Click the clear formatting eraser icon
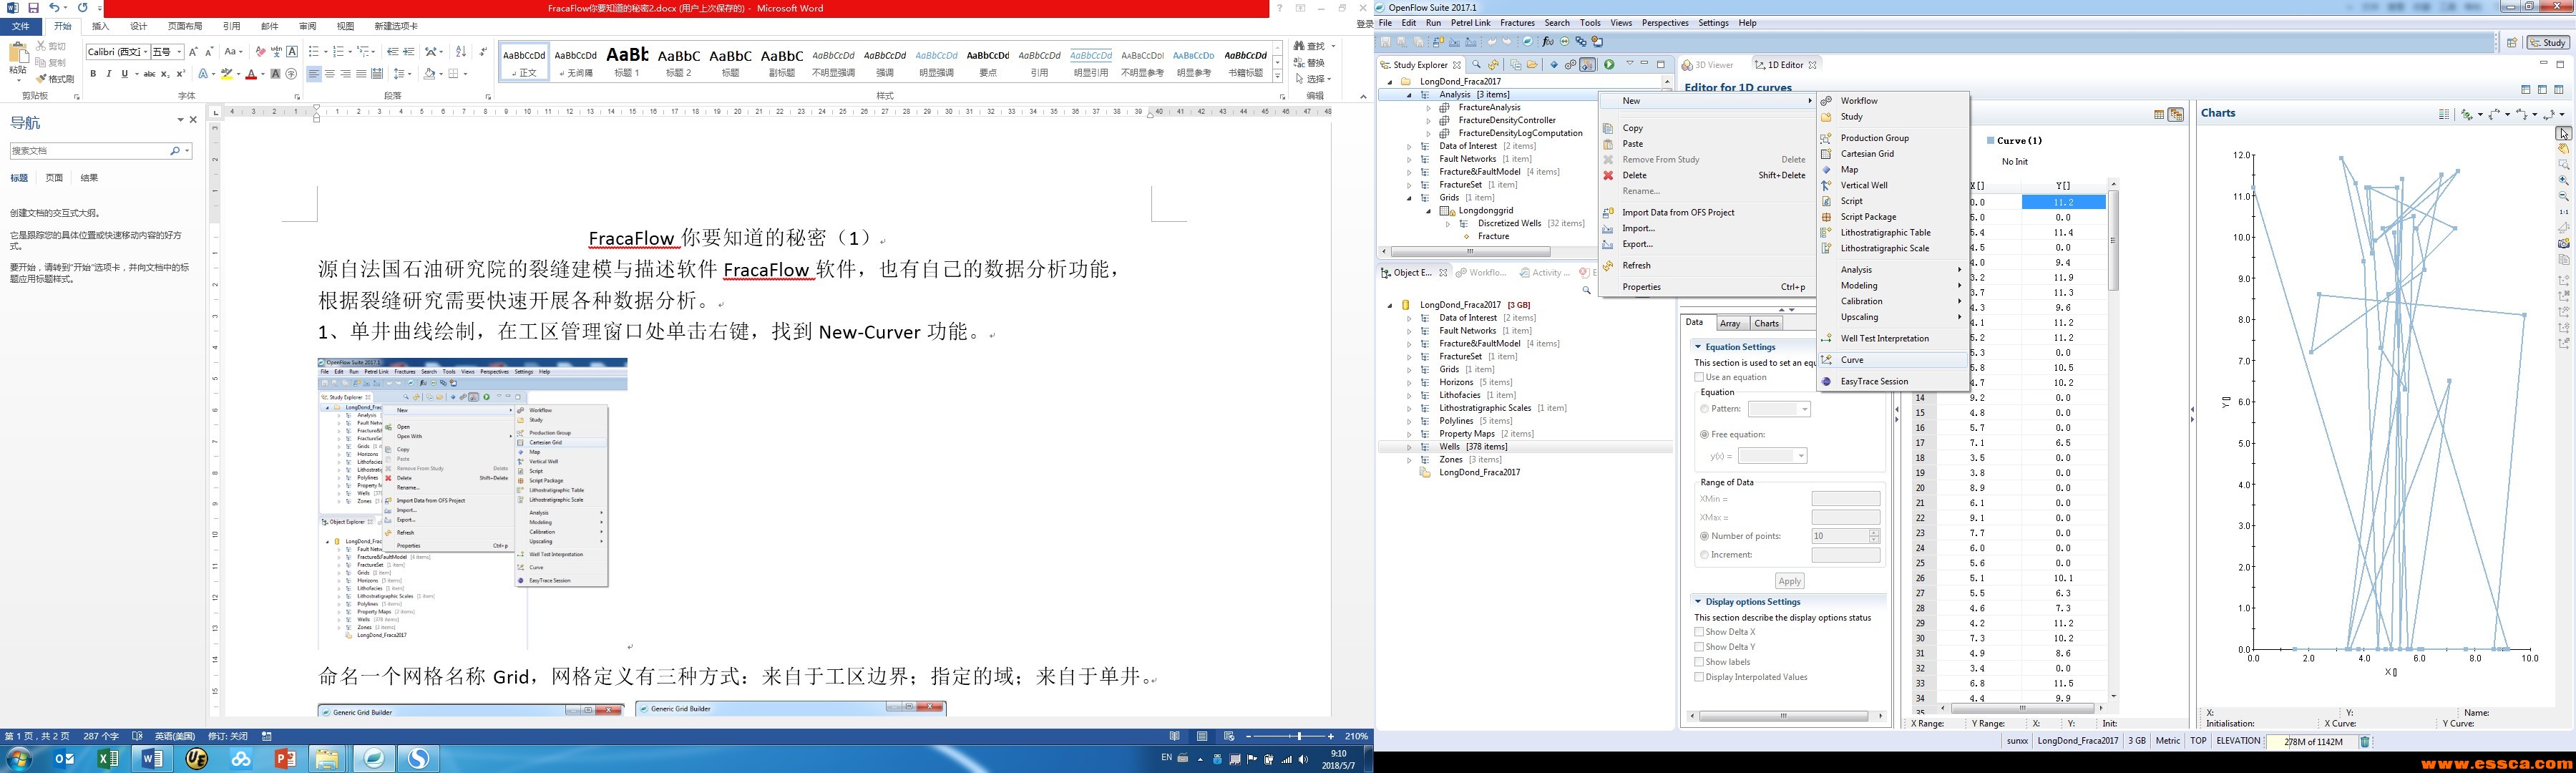 point(260,52)
